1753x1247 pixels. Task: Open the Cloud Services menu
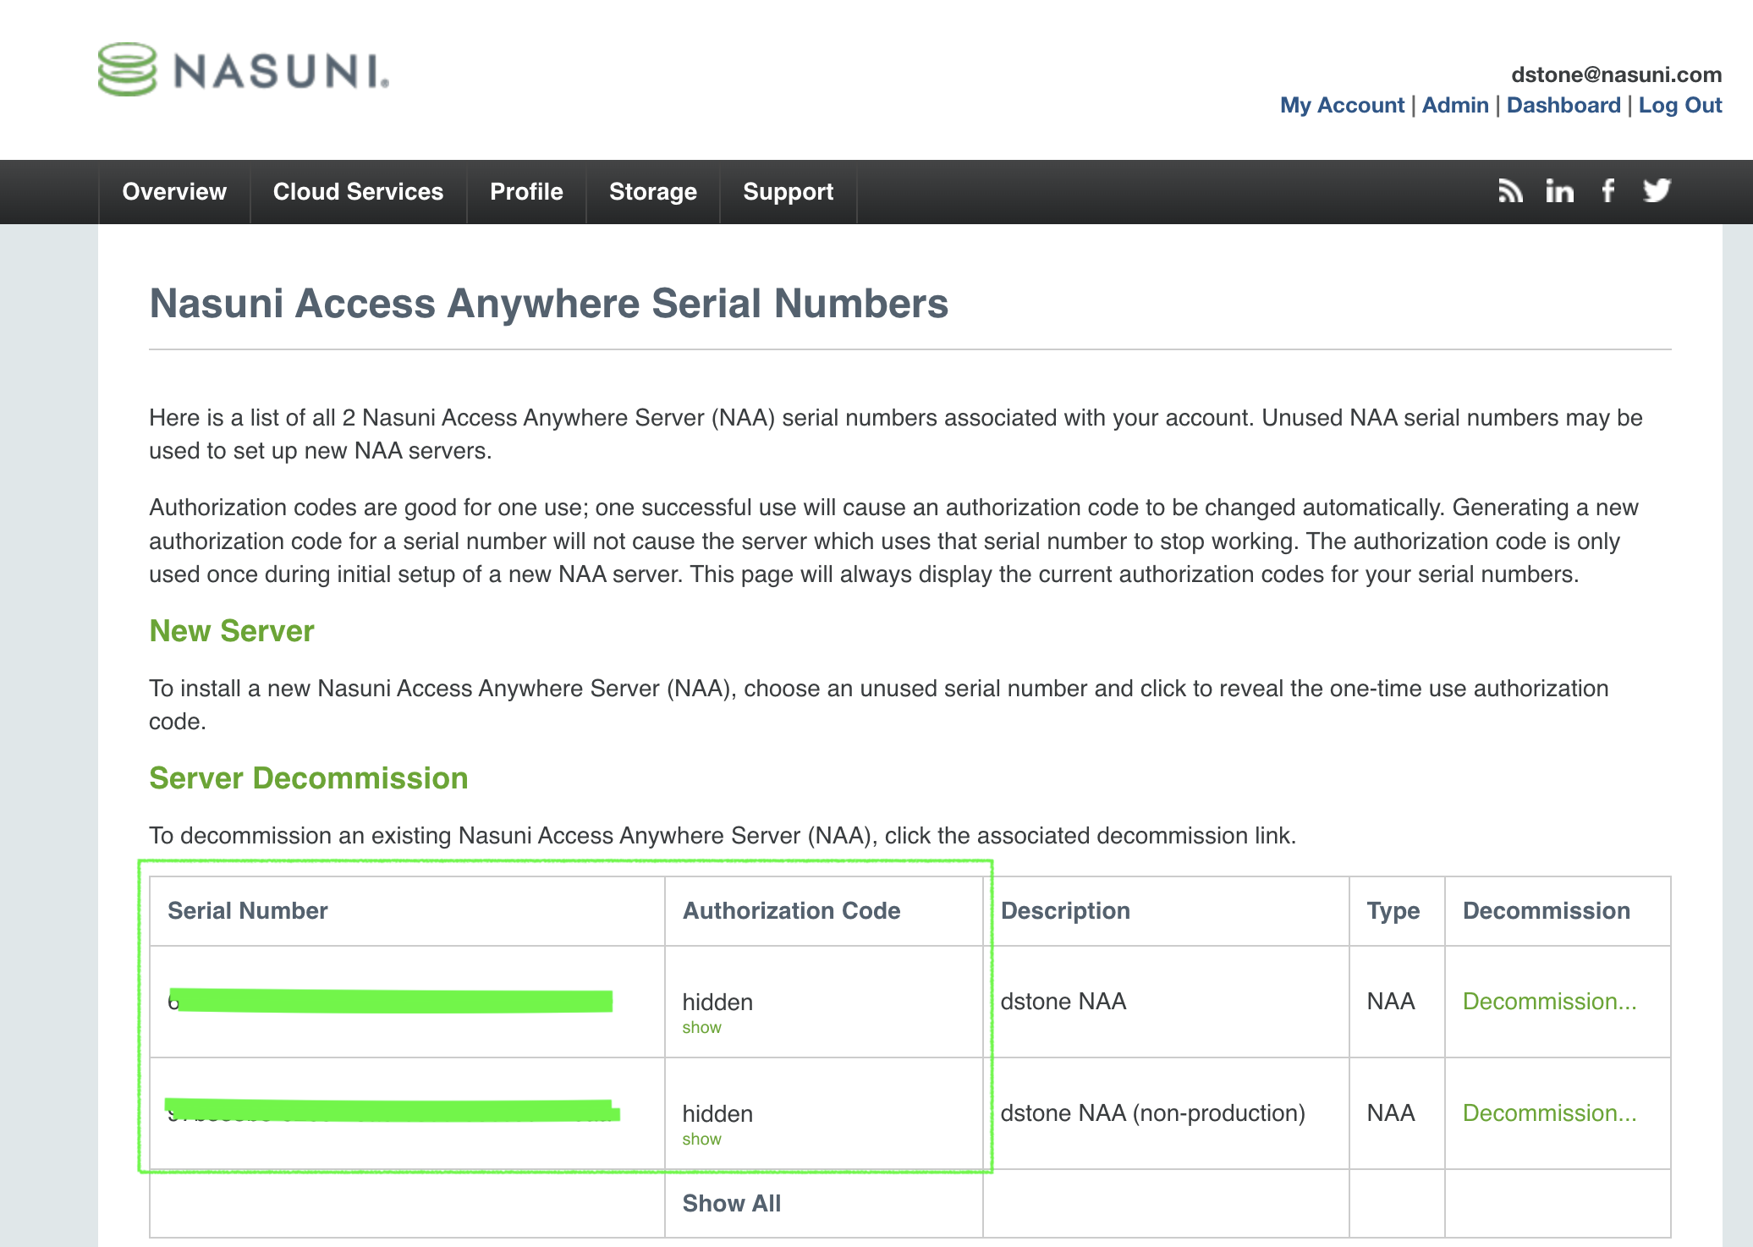pos(358,192)
